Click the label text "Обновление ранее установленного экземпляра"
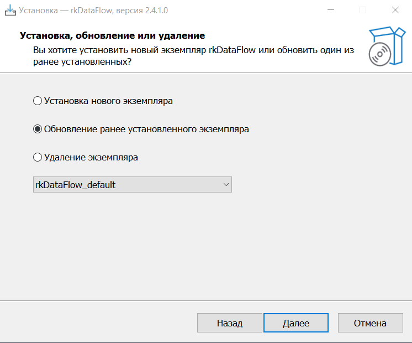 [x=146, y=129]
